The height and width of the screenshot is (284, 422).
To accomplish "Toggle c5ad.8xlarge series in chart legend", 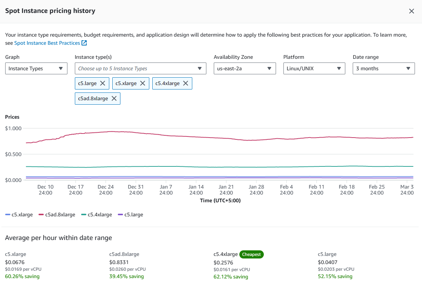I will click(57, 214).
